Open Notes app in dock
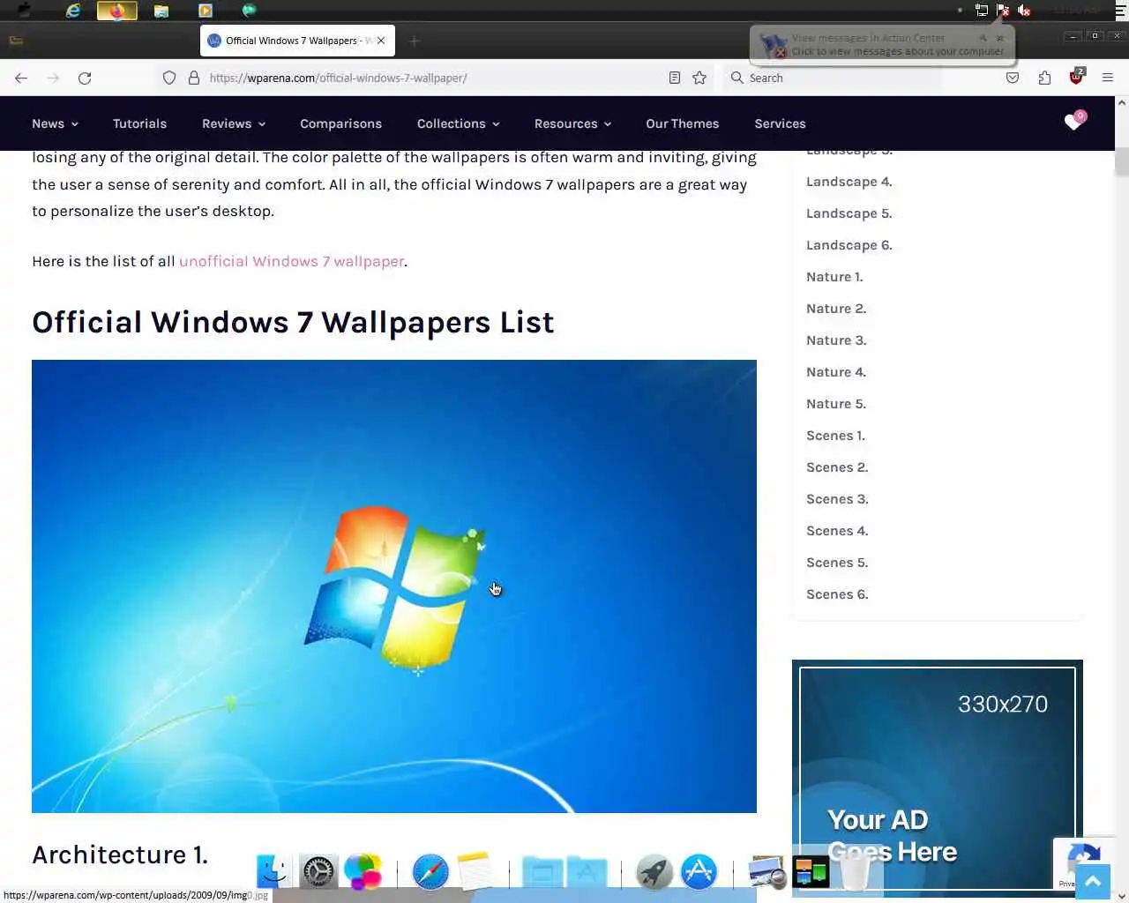This screenshot has height=903, width=1129. (x=475, y=870)
